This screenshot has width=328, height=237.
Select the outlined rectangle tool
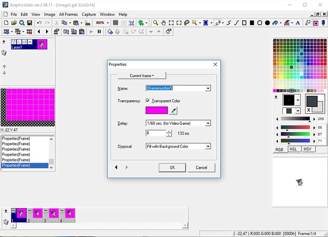click(244, 23)
